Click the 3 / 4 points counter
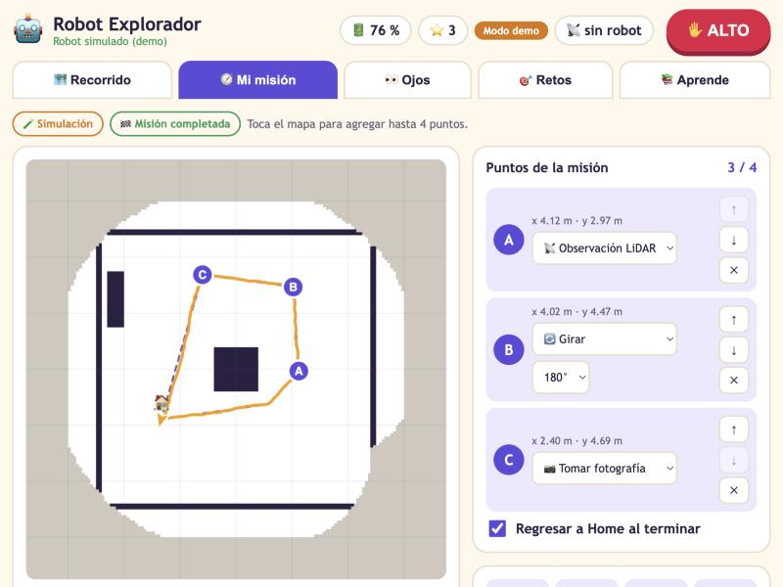783x587 pixels. [742, 167]
